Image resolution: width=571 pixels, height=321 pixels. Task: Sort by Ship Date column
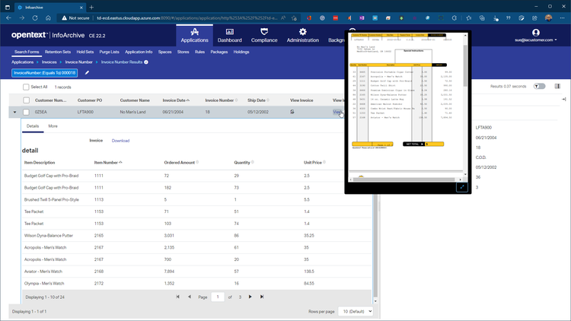259,100
